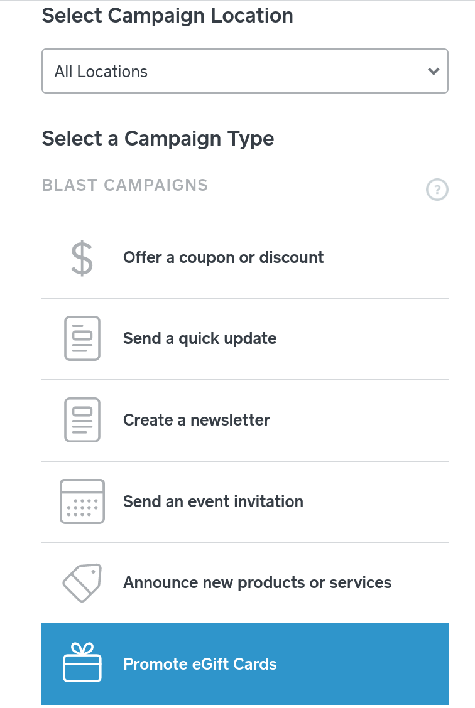Image resolution: width=475 pixels, height=708 pixels.
Task: Click the calendar event invitation icon
Action: (82, 501)
